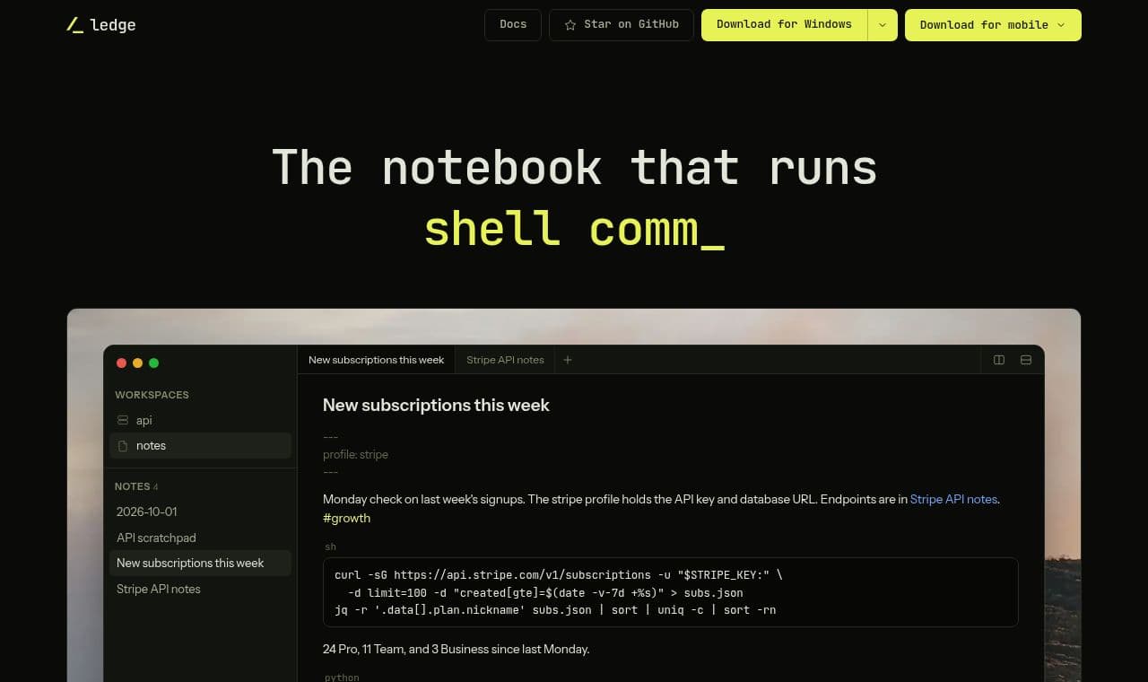Switch to the Stripe API notes tab
This screenshot has width=1148, height=682.
coord(505,360)
